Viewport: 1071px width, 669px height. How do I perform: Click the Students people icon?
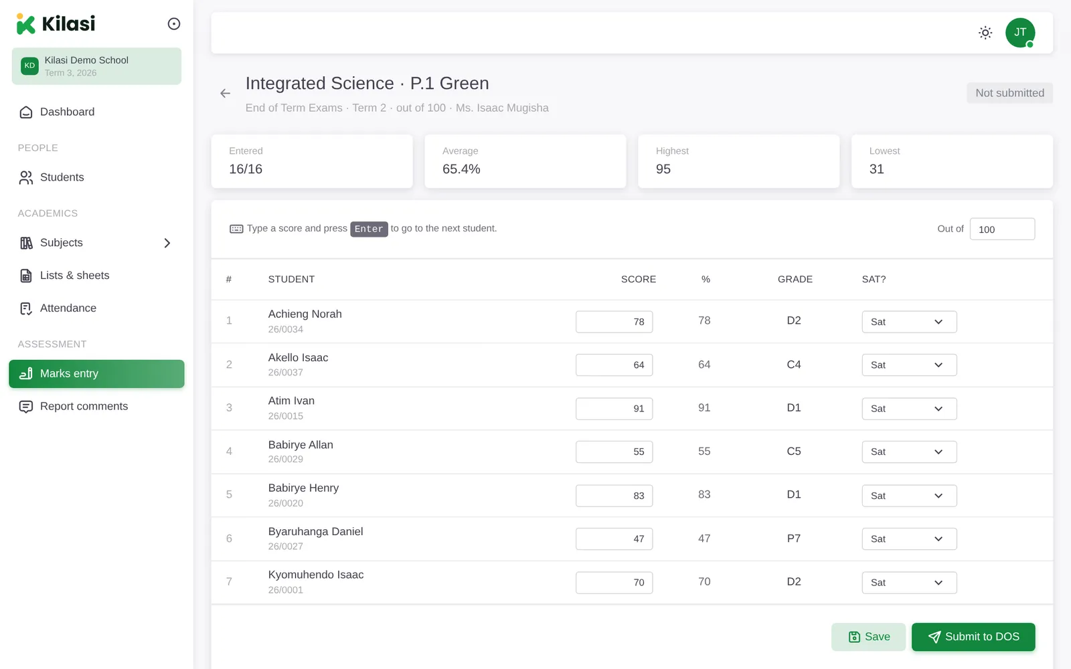[26, 177]
